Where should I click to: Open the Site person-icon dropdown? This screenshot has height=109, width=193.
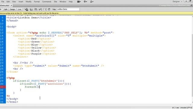click(92, 2)
